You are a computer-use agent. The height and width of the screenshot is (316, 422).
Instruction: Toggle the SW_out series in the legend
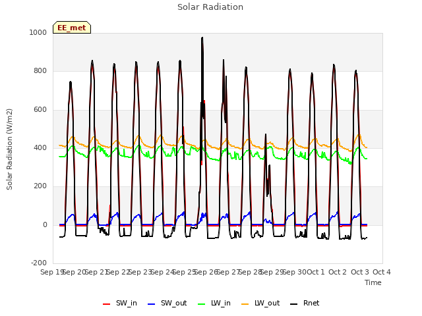(x=167, y=303)
